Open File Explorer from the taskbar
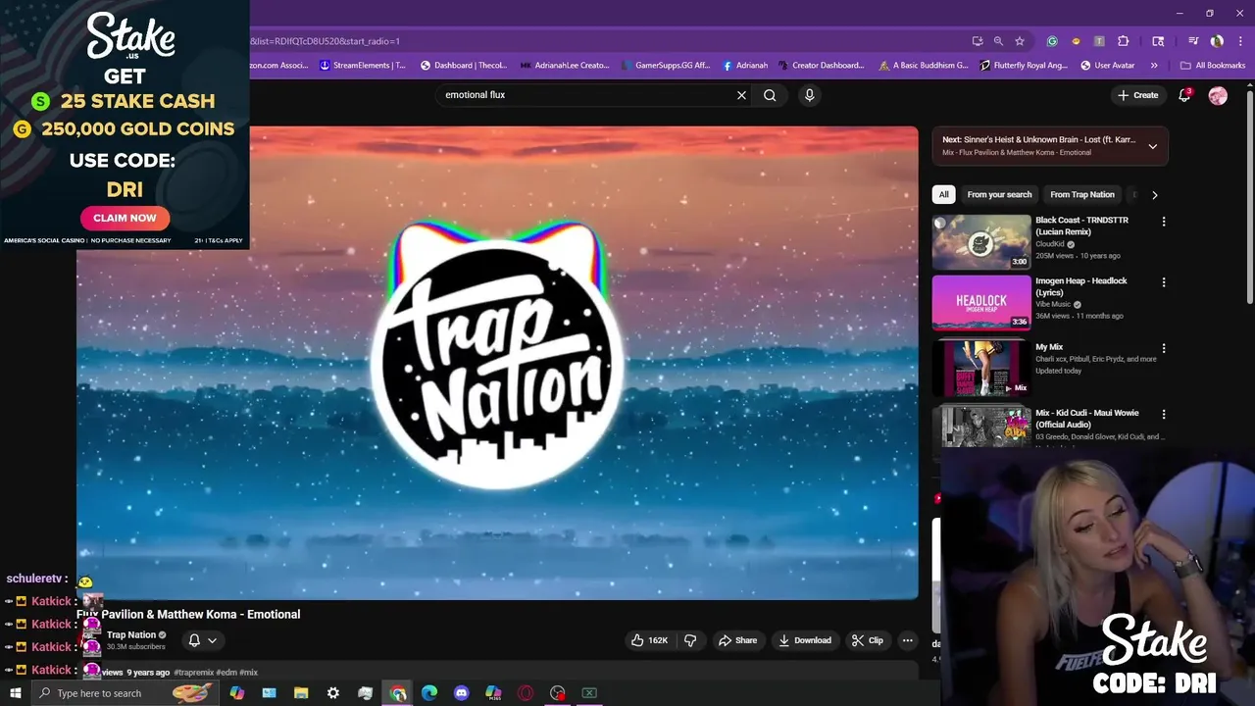The width and height of the screenshot is (1255, 706). point(301,693)
